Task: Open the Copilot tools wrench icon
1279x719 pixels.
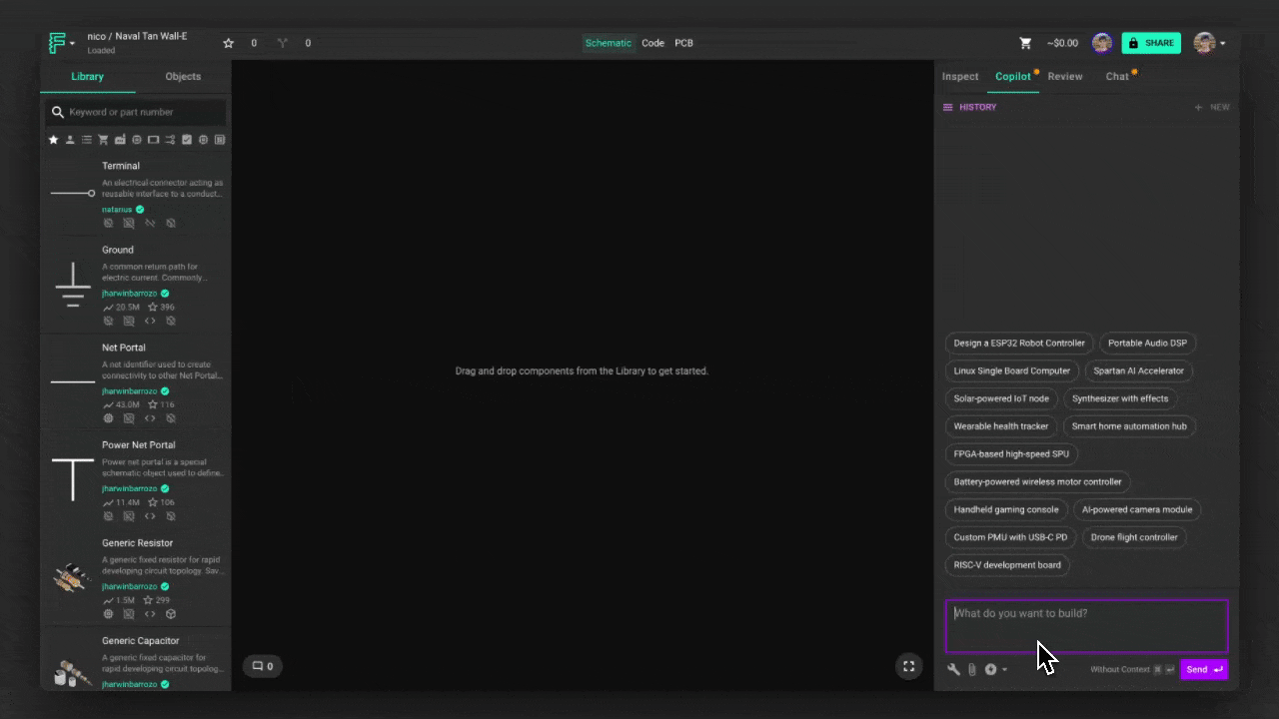Action: click(953, 669)
